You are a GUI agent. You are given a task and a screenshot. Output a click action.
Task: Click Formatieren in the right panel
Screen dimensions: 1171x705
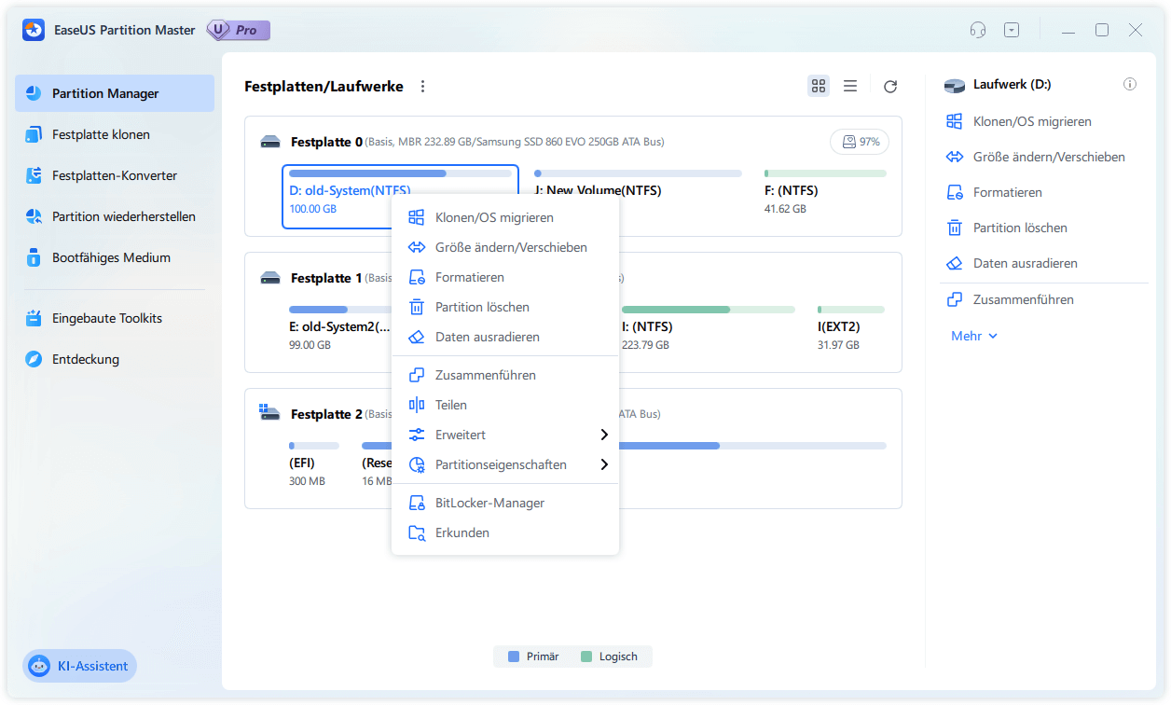1007,192
